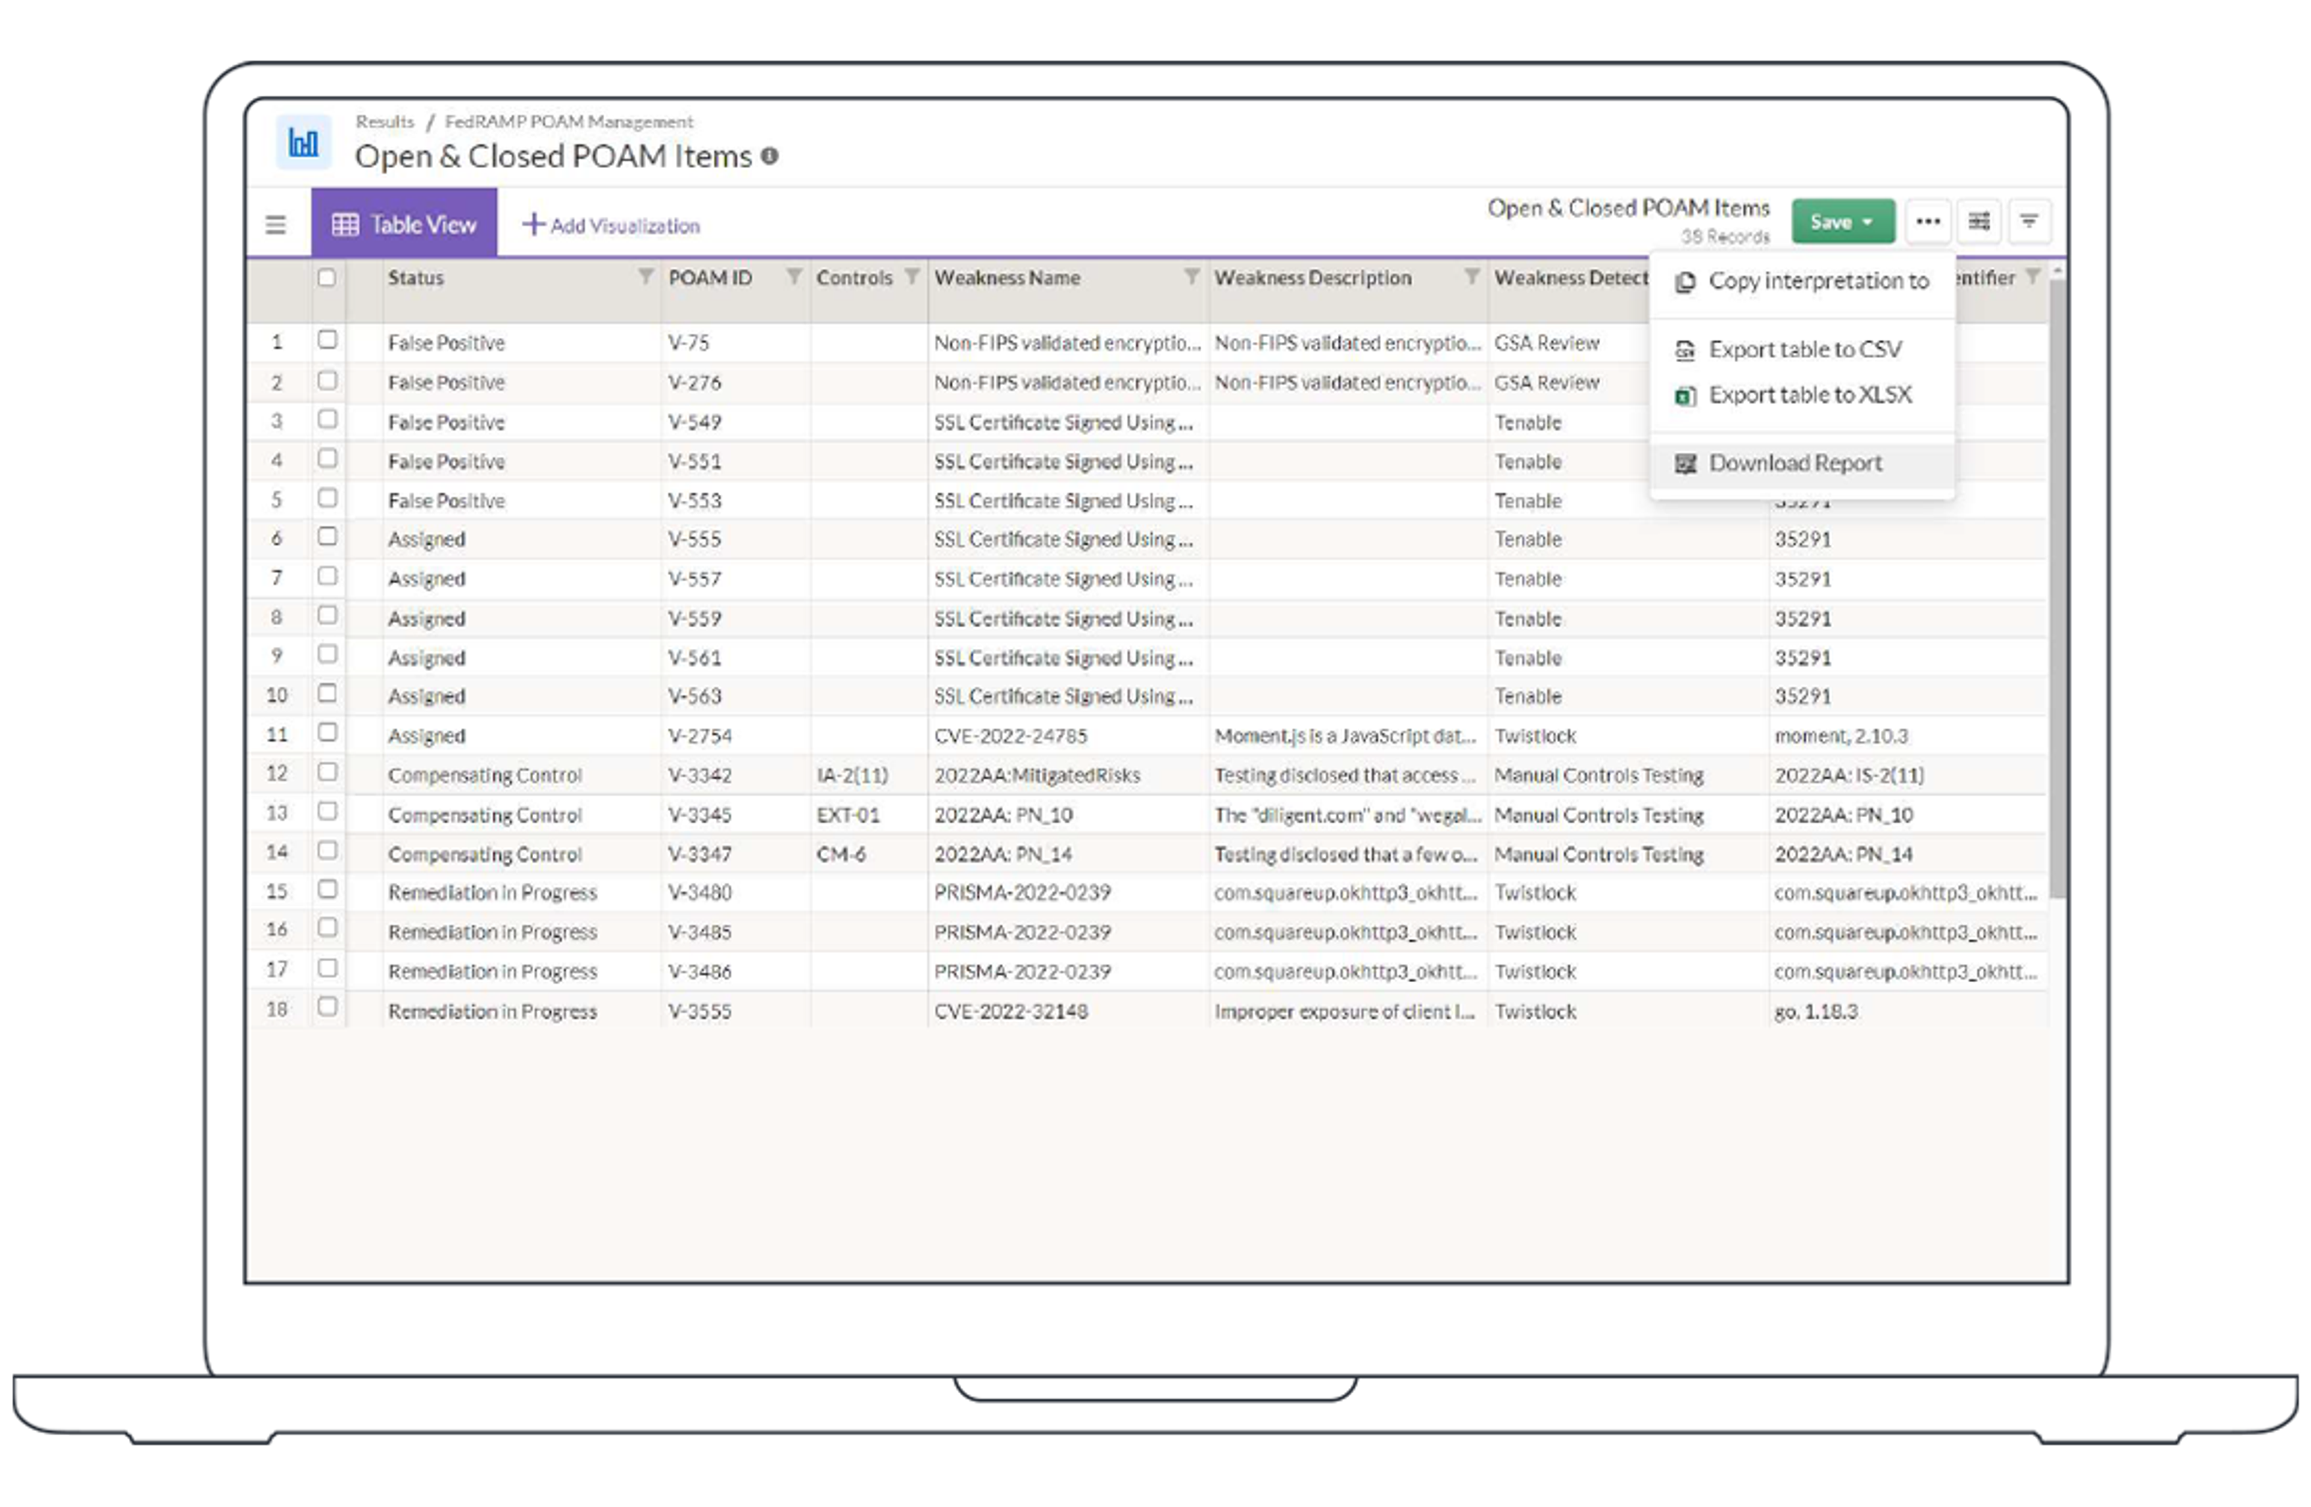Open the filter panel icon

coord(2029,221)
